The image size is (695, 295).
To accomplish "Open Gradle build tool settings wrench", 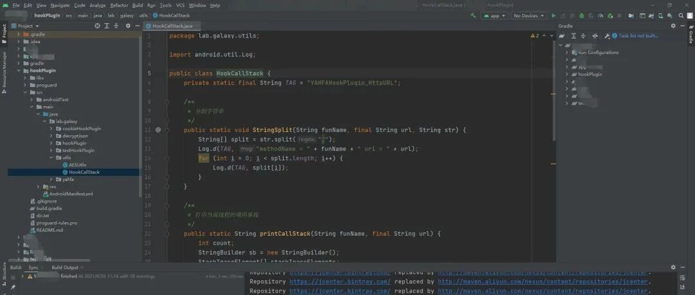I will (x=607, y=36).
